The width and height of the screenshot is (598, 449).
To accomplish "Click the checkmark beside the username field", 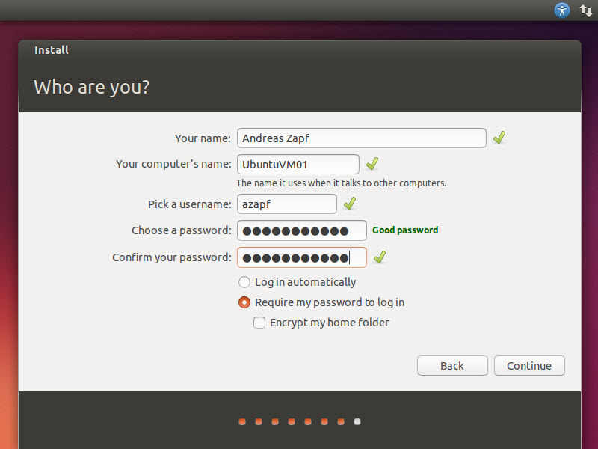I will point(350,204).
